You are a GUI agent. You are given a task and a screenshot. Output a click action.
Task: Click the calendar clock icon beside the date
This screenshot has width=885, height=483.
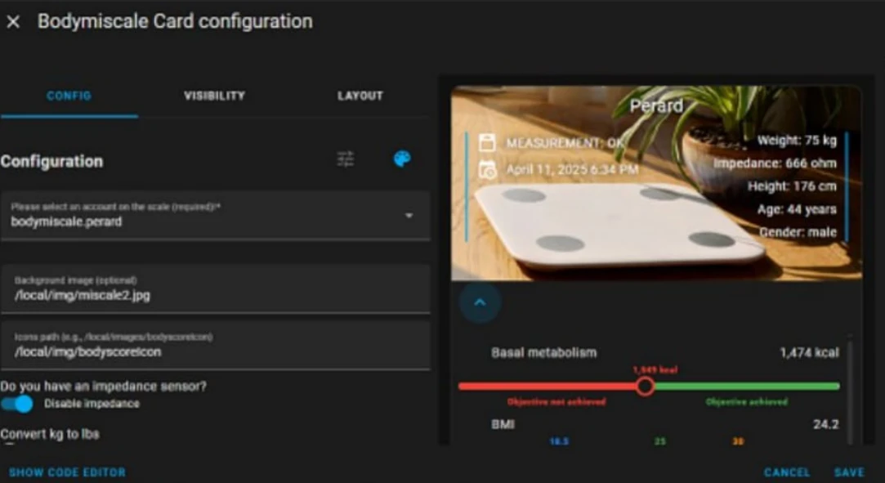(488, 170)
